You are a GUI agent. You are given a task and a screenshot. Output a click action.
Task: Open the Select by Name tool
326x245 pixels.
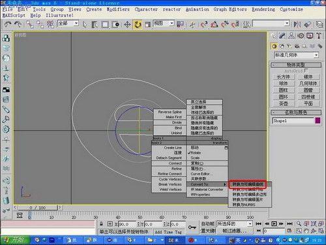click(x=95, y=24)
